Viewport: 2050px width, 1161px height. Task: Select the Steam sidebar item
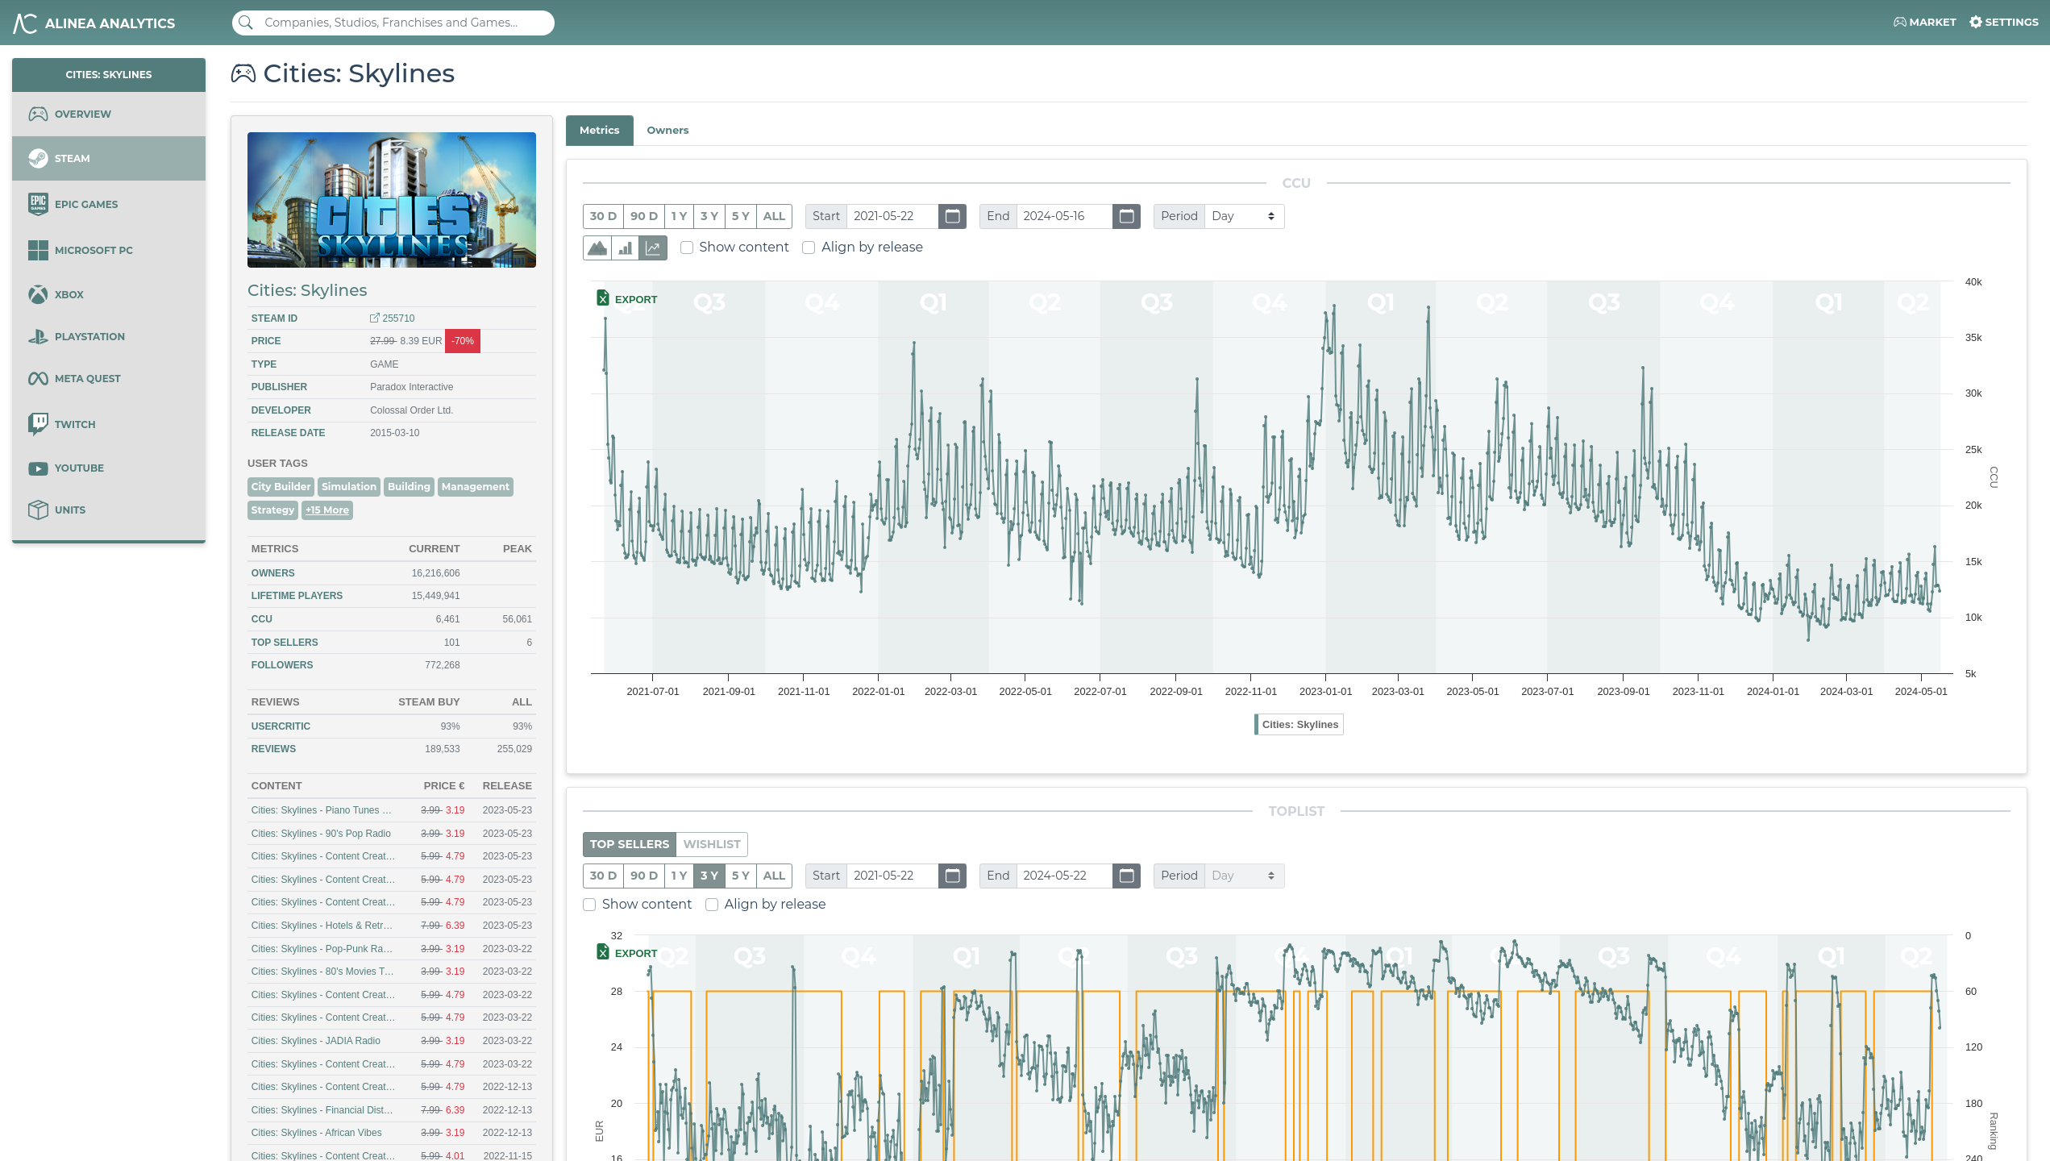pos(109,158)
